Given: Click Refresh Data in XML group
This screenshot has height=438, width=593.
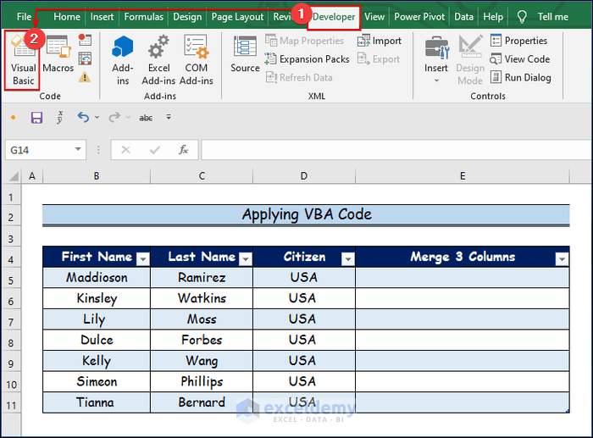Looking at the screenshot, I should (x=299, y=78).
